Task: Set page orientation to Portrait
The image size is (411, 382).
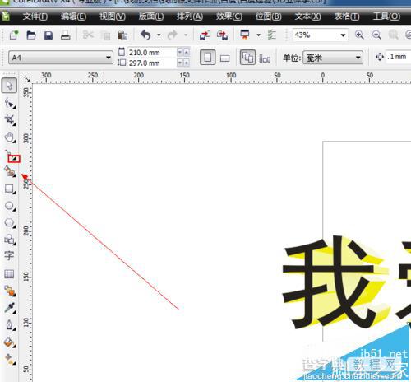Action: tap(208, 58)
